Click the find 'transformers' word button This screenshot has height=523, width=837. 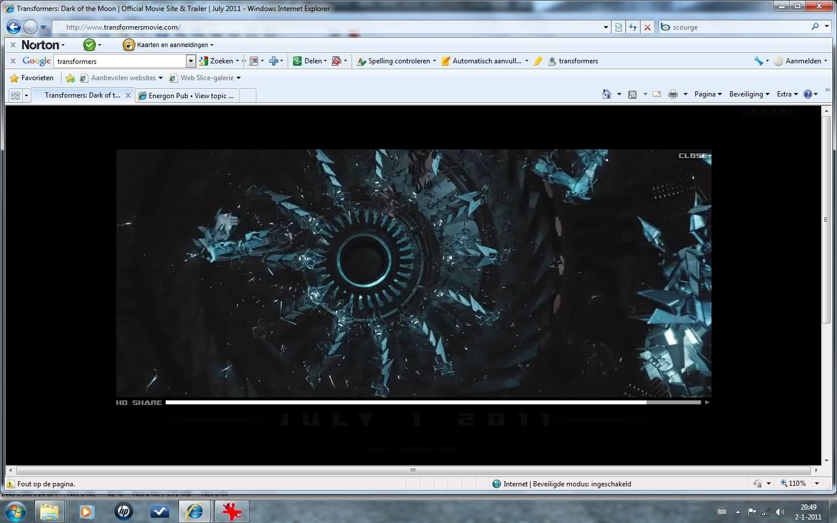click(x=573, y=61)
